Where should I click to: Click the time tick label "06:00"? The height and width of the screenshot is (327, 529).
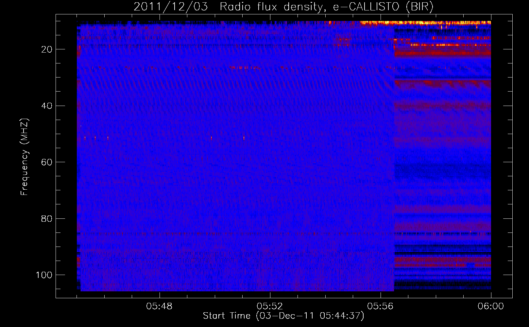491,306
